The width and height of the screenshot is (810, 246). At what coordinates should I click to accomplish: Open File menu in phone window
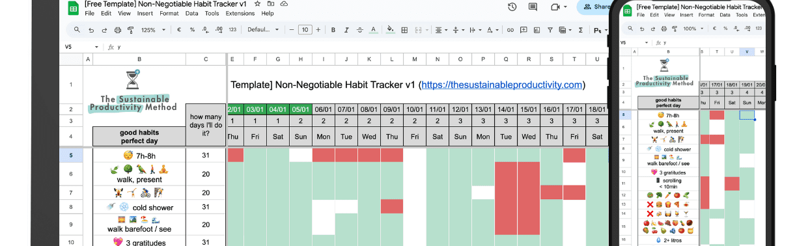tap(641, 14)
